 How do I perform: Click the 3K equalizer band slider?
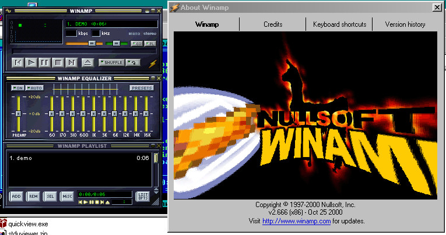click(104, 113)
